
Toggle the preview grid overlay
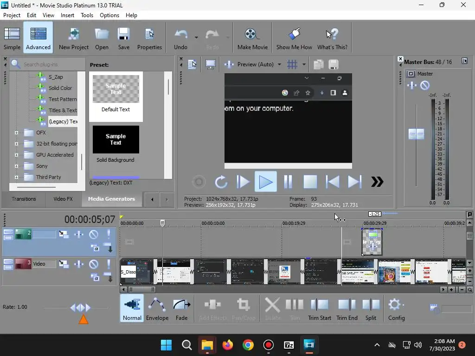[x=292, y=64]
